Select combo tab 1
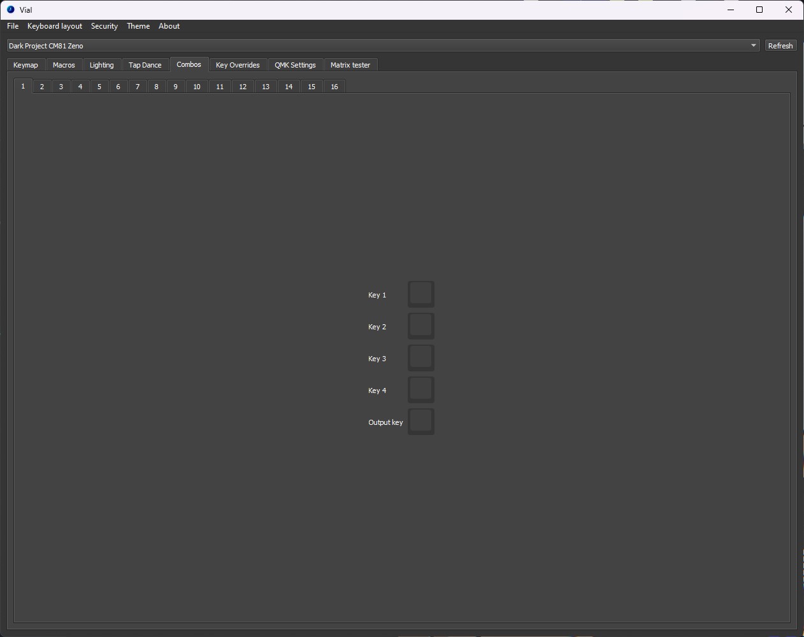This screenshot has height=637, width=804. click(x=23, y=86)
